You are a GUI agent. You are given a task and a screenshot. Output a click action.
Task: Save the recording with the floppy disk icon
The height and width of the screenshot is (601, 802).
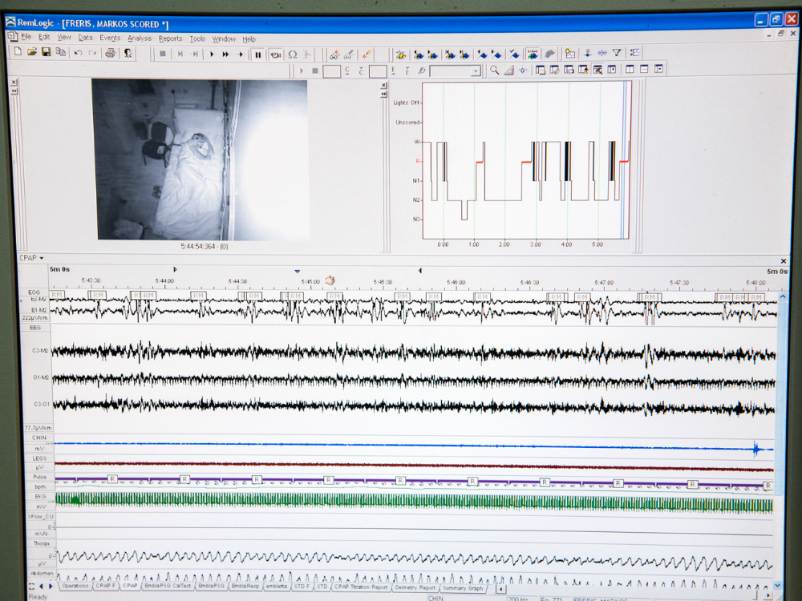point(46,52)
